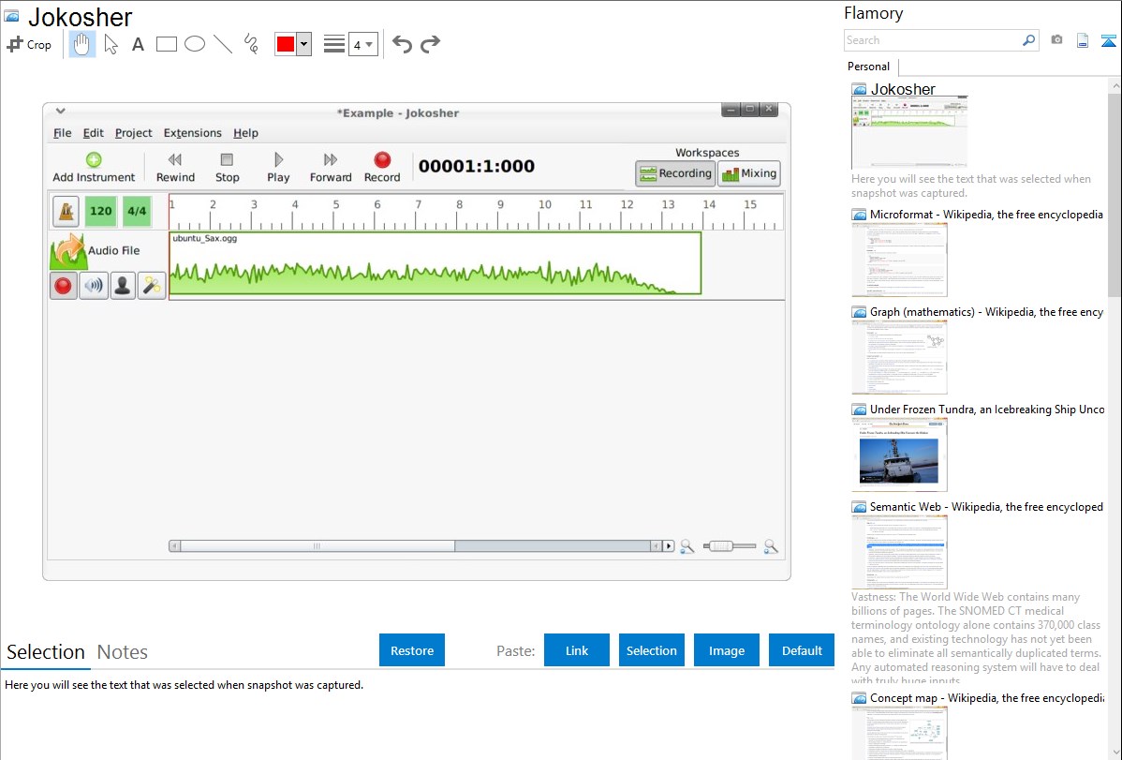Undo the last annotation
This screenshot has height=760, width=1122.
402,44
